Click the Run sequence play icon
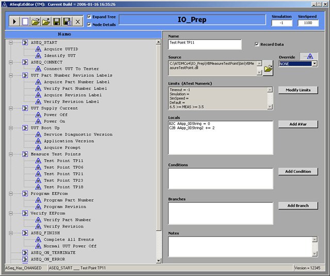 [x=14, y=21]
